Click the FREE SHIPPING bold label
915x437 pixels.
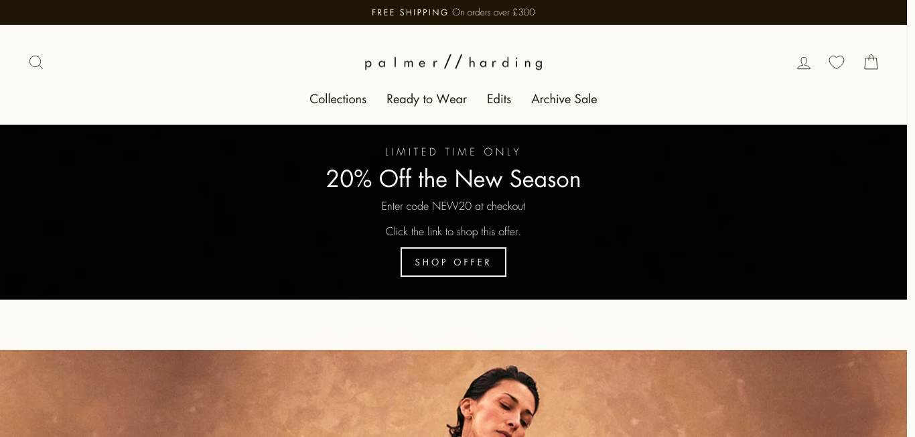410,12
